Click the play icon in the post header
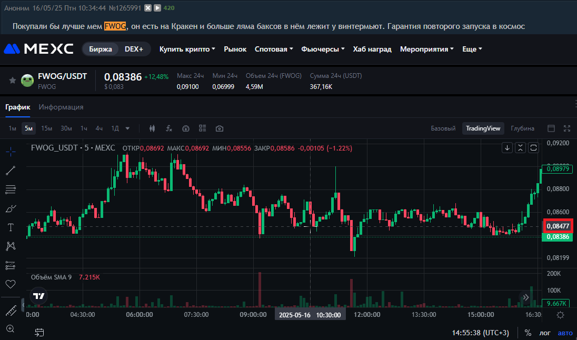Screen dimensions: 577x340 point(157,8)
